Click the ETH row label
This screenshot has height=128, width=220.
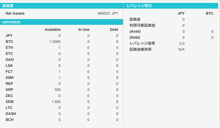9,48
